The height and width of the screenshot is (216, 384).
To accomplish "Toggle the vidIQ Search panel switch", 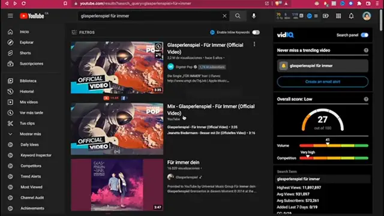I will point(364,35).
